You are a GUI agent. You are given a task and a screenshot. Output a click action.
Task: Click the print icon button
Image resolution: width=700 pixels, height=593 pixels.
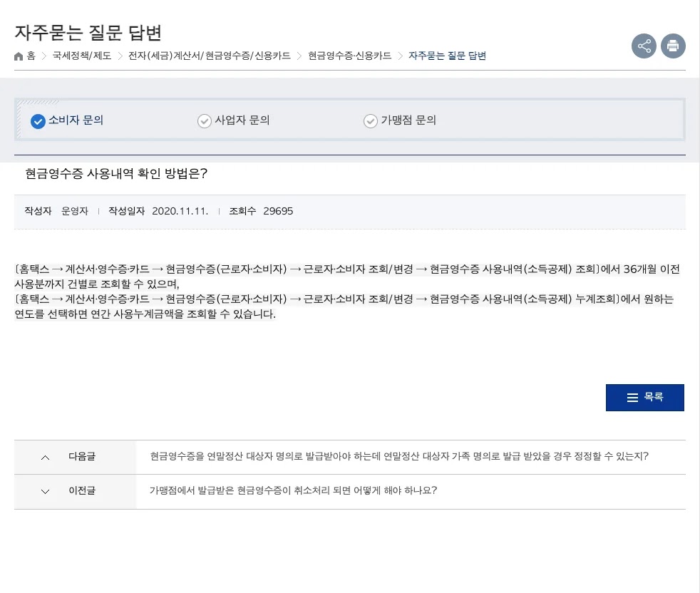click(673, 46)
